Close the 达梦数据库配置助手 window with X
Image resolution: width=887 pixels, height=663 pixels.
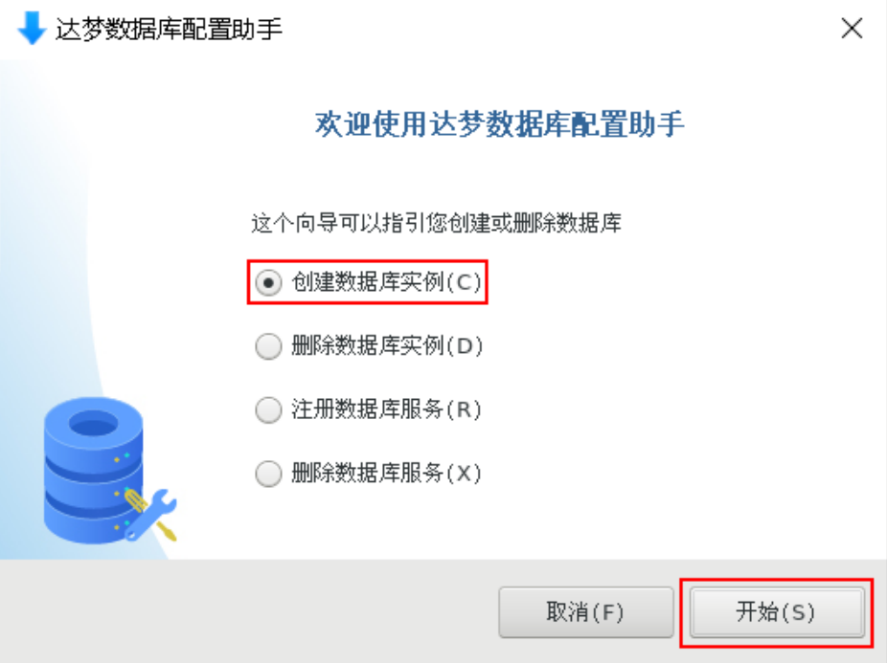coord(852,29)
